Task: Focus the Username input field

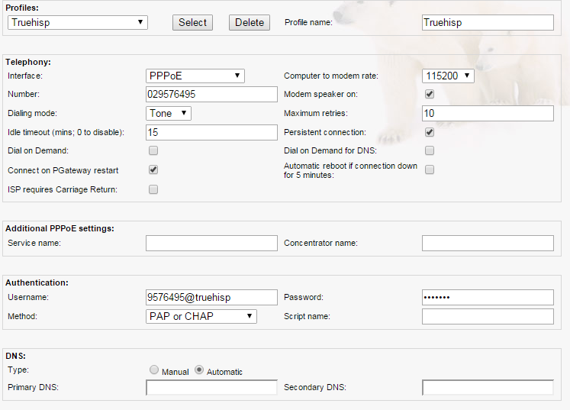Action: pyautogui.click(x=211, y=297)
